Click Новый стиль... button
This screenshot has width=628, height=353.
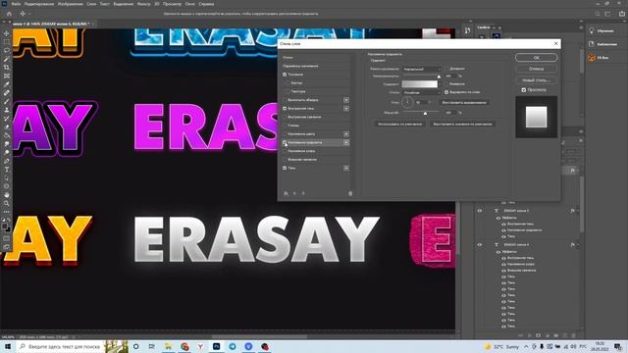[x=536, y=80]
